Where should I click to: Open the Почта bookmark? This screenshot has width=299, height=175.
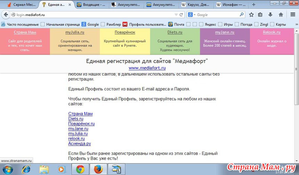(176, 24)
